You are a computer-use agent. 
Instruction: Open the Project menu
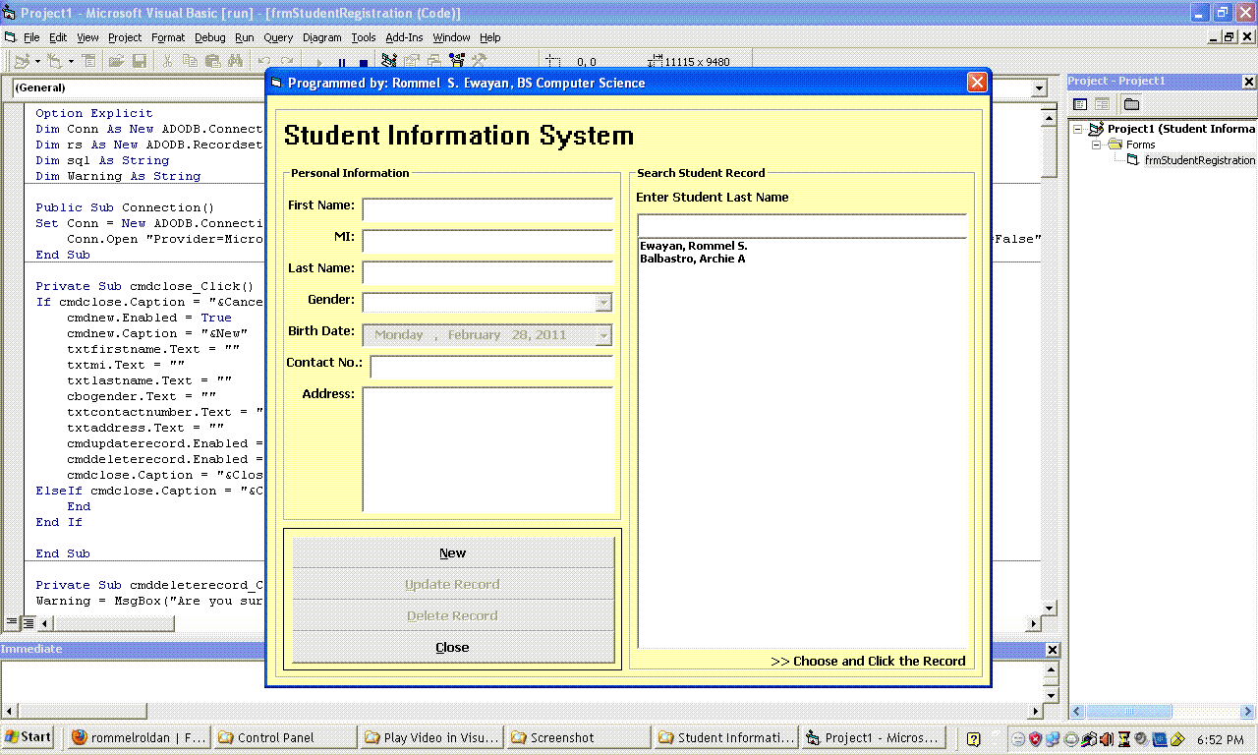coord(125,37)
